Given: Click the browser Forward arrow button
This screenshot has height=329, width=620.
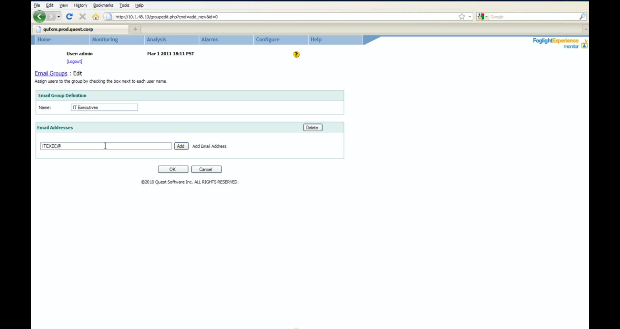Looking at the screenshot, I should tap(51, 16).
